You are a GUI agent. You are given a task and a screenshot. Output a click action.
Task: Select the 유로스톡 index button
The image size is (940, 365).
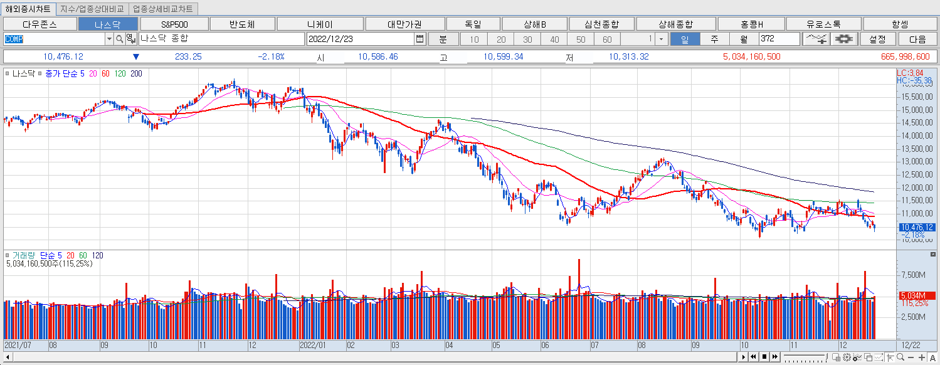coord(825,24)
